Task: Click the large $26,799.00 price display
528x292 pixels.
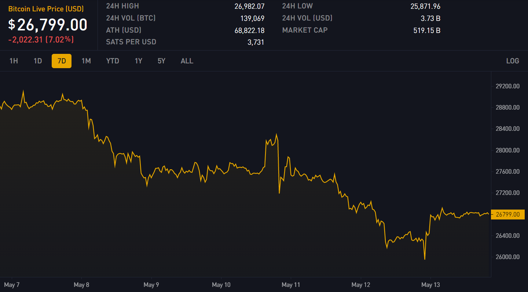Action: [48, 25]
